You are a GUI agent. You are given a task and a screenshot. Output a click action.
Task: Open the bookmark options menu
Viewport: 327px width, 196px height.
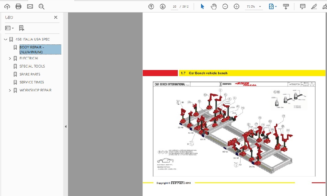point(9,28)
